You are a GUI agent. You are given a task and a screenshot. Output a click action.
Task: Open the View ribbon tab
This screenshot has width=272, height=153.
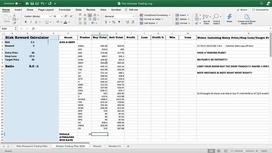tap(103, 10)
